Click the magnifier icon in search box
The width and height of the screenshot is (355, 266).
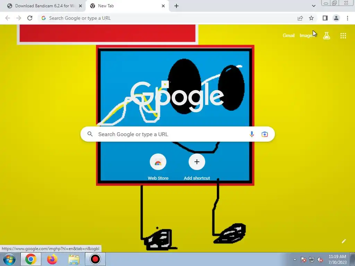[90, 134]
